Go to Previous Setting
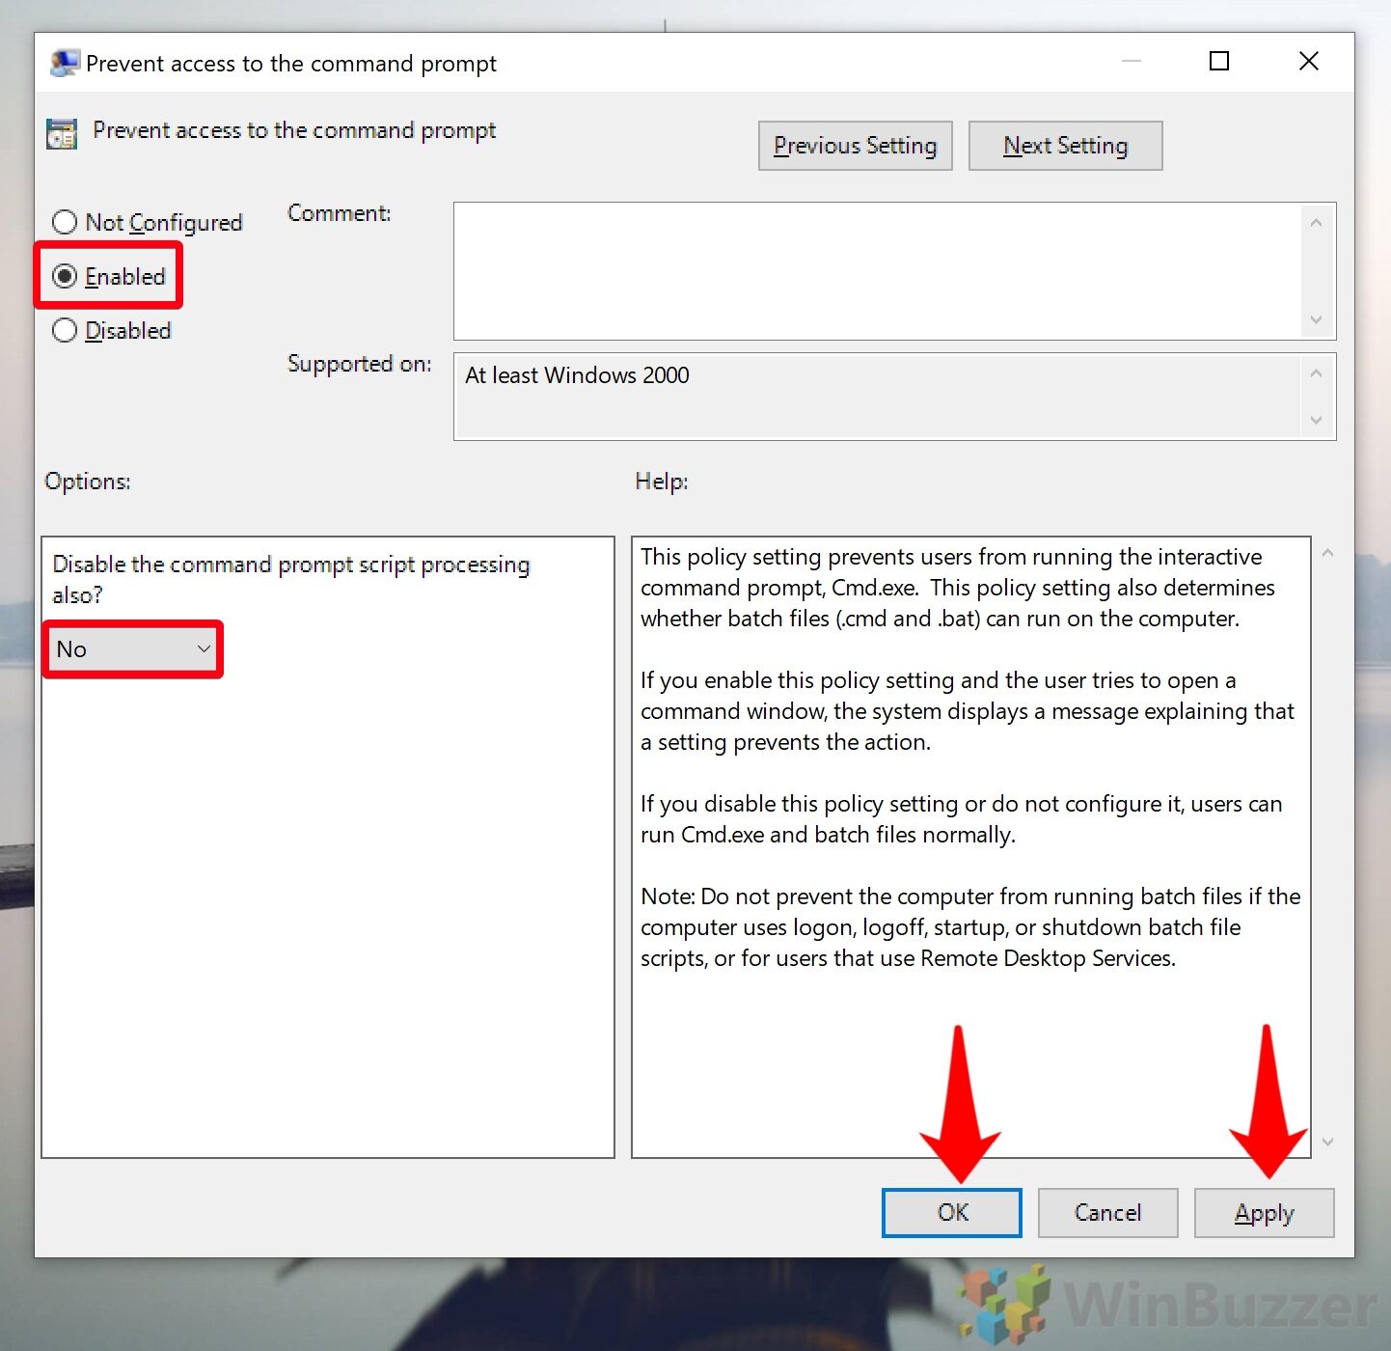The image size is (1391, 1351). [856, 146]
